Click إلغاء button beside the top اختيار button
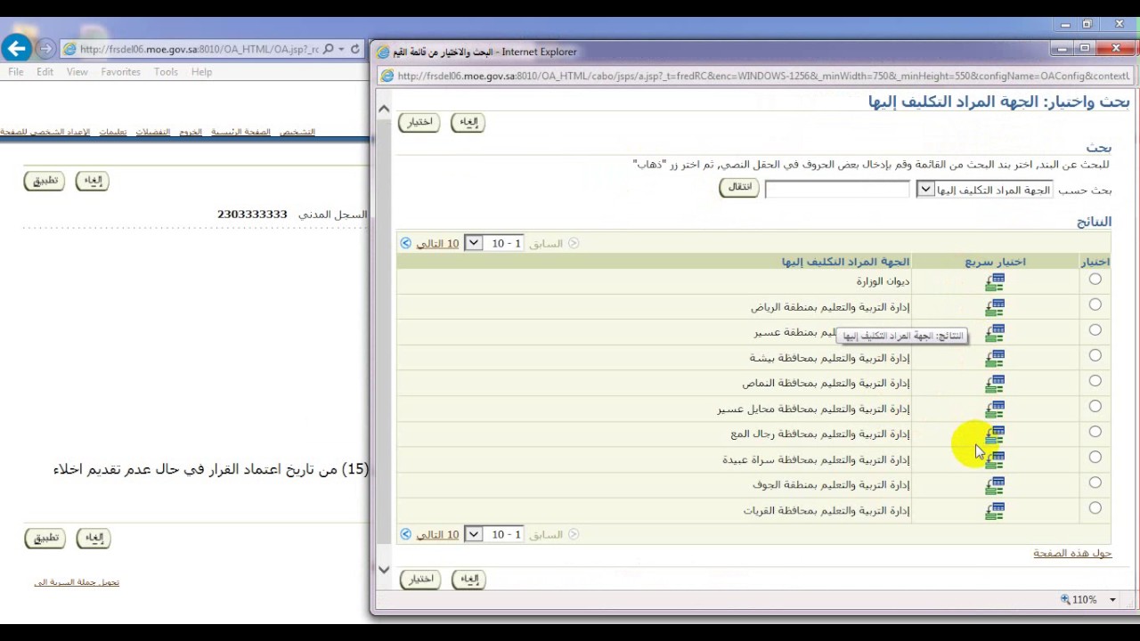Screen dimensions: 1140x641 pos(468,122)
